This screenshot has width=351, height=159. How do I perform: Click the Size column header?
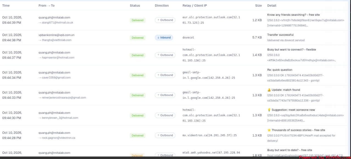(258, 6)
